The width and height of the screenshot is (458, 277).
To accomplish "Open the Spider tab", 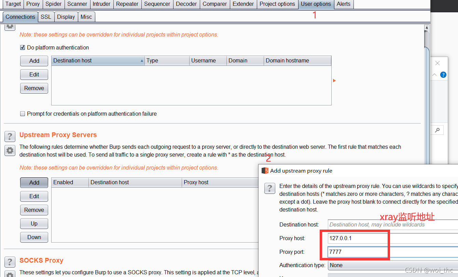I will coord(54,4).
